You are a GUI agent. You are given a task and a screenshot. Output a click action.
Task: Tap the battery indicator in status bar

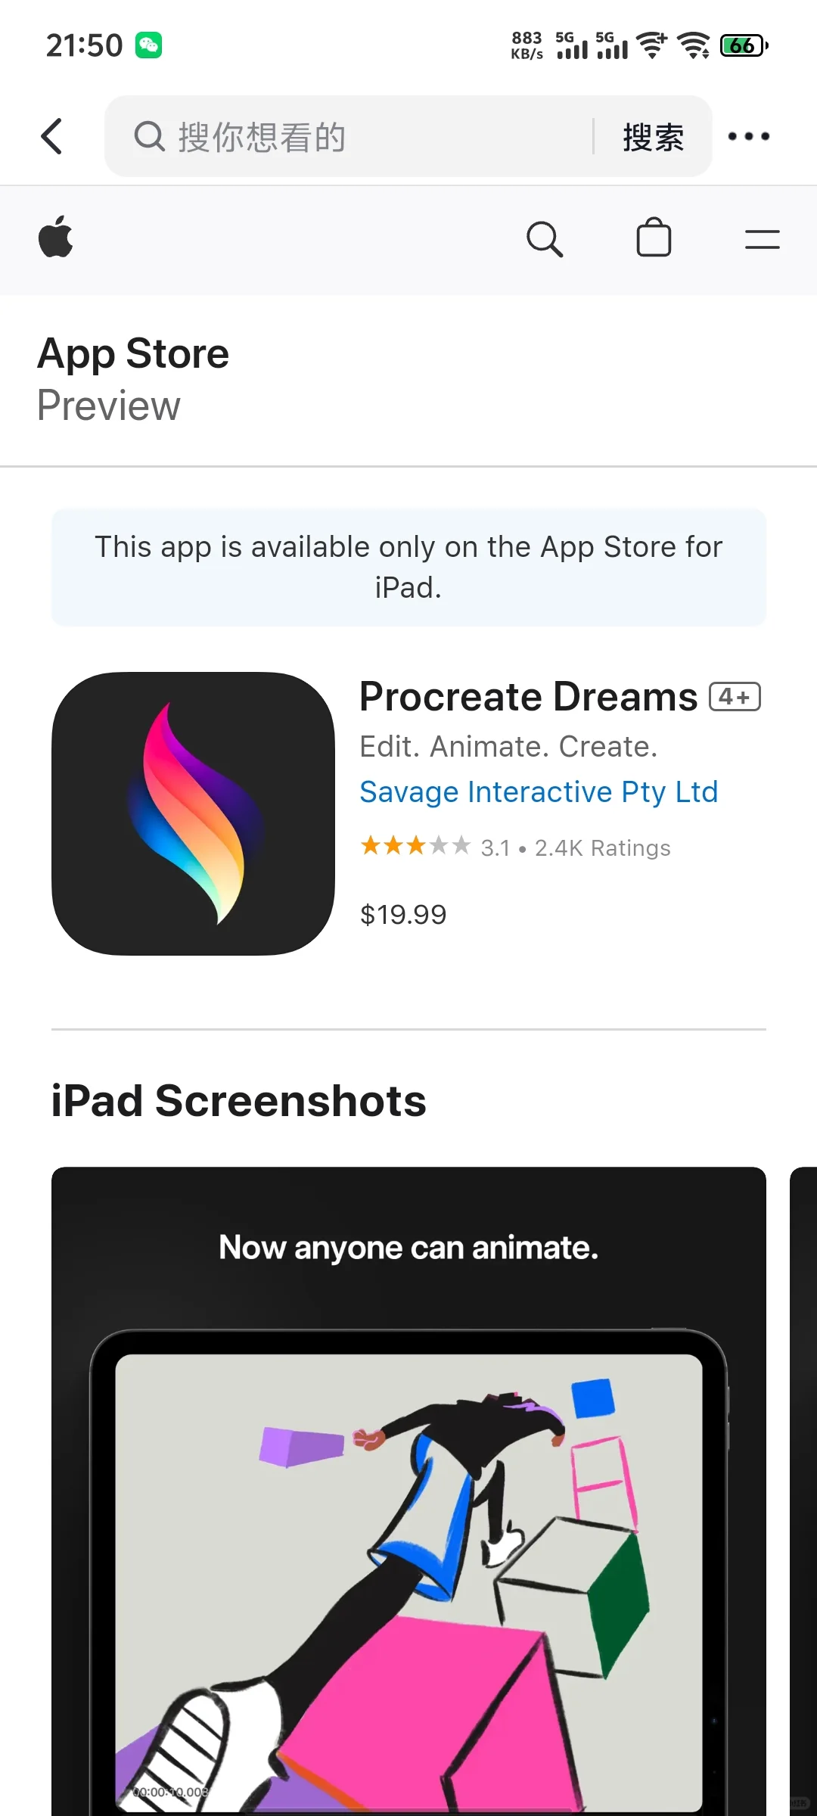coord(744,45)
